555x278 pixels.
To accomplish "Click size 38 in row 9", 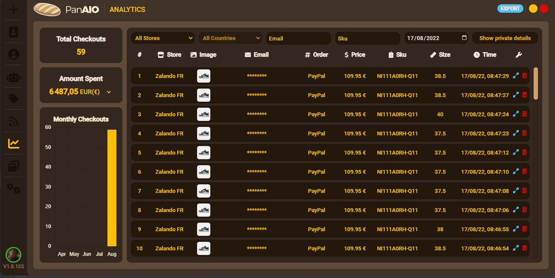I will [x=440, y=229].
